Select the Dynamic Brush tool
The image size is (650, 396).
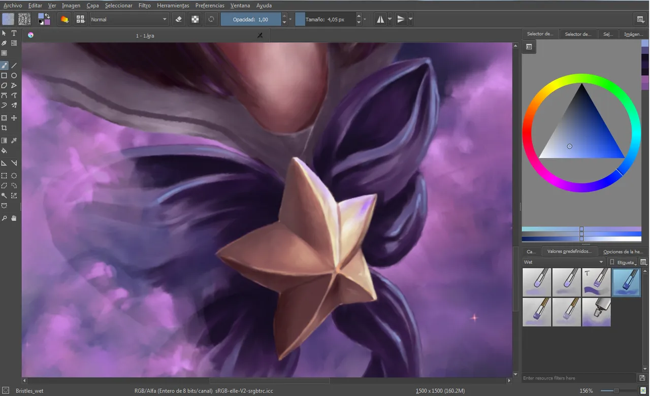(x=4, y=106)
